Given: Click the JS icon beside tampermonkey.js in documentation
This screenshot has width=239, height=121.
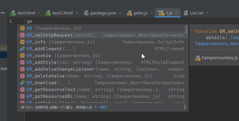Looking at the screenshot, I should point(198,58).
